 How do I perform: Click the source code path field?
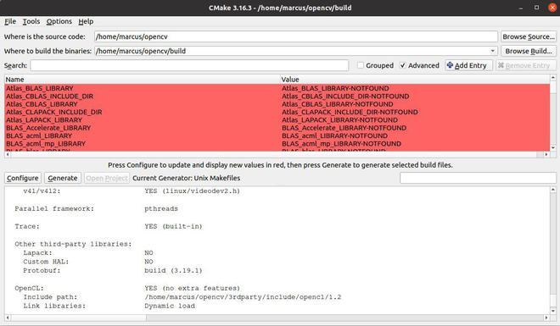[296, 36]
